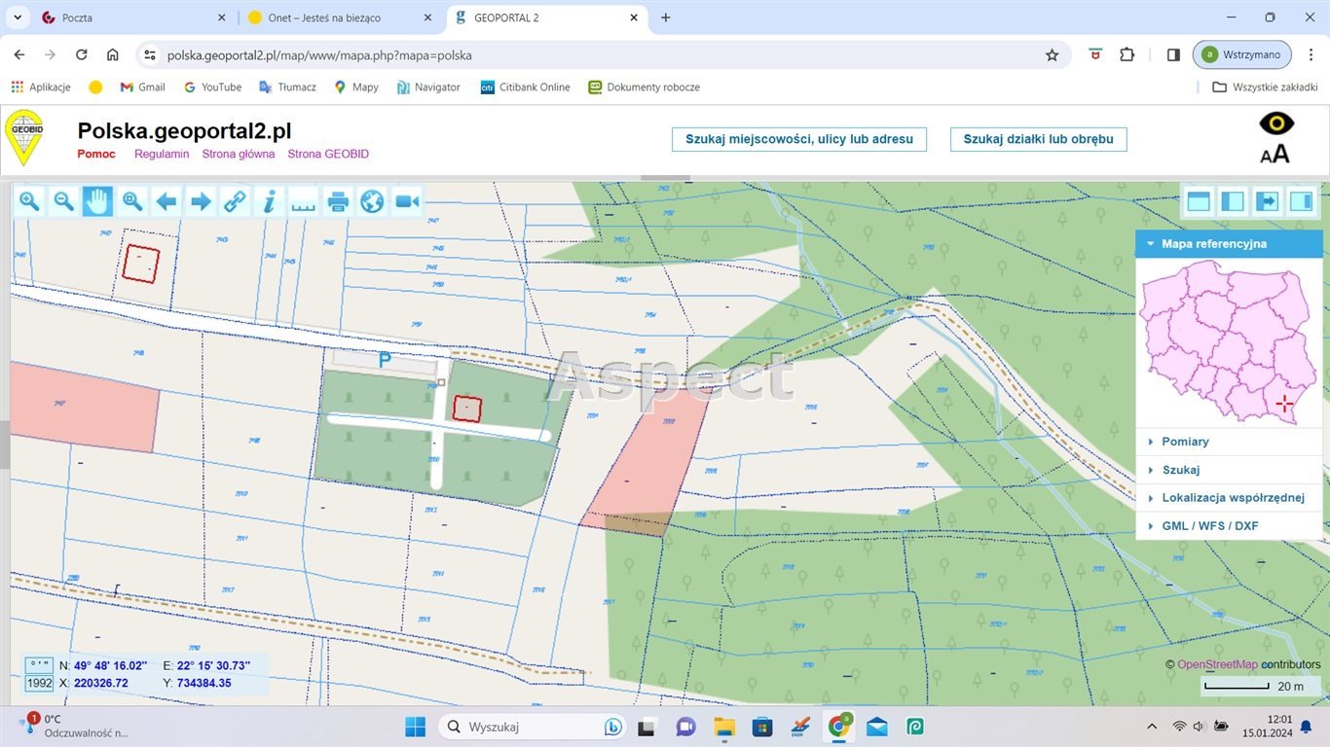Expand the GML / WFS / DXF section

(x=1209, y=526)
